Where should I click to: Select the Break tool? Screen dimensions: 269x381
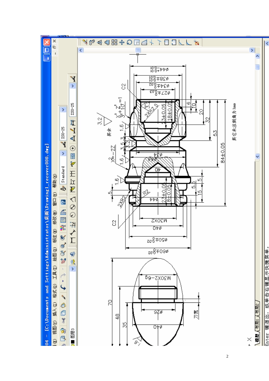(174, 42)
